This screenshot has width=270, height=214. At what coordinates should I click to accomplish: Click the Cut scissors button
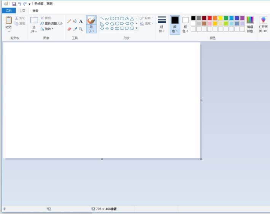click(20, 18)
